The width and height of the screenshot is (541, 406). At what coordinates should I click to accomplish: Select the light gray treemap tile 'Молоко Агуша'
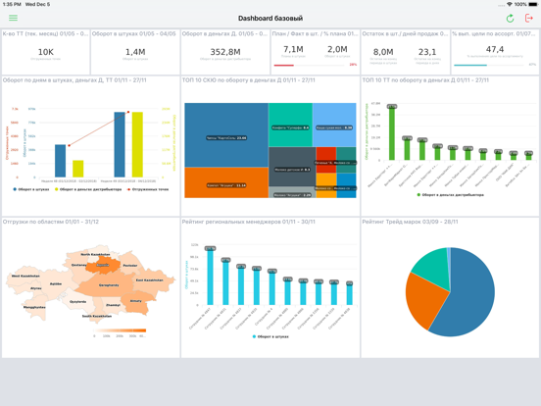292,192
